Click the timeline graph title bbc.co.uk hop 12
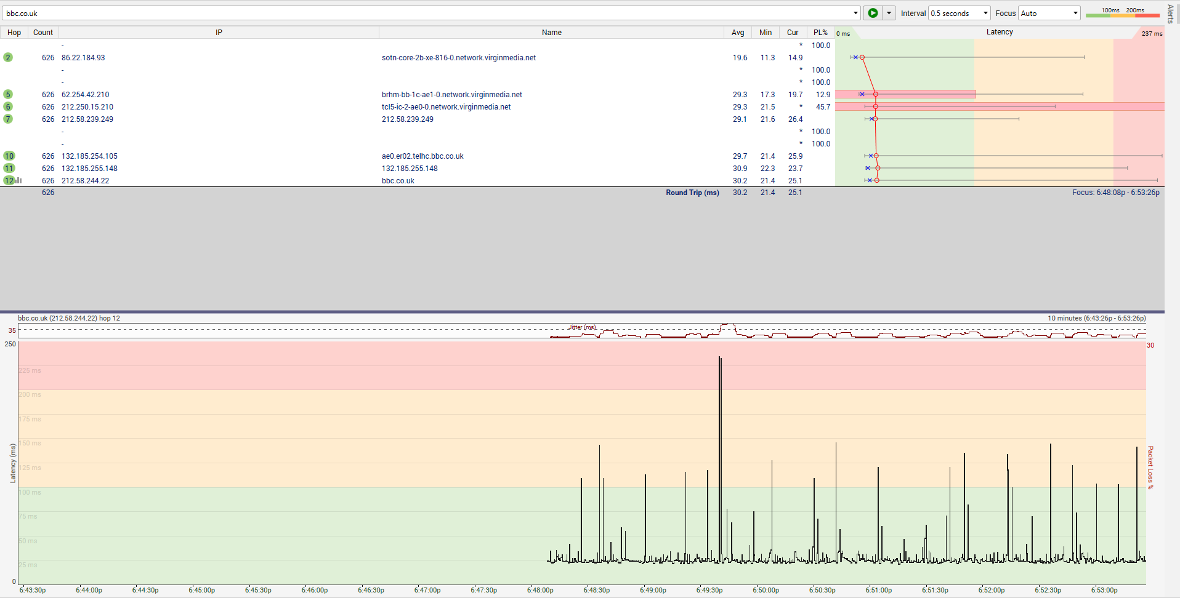This screenshot has height=598, width=1180. [x=69, y=318]
